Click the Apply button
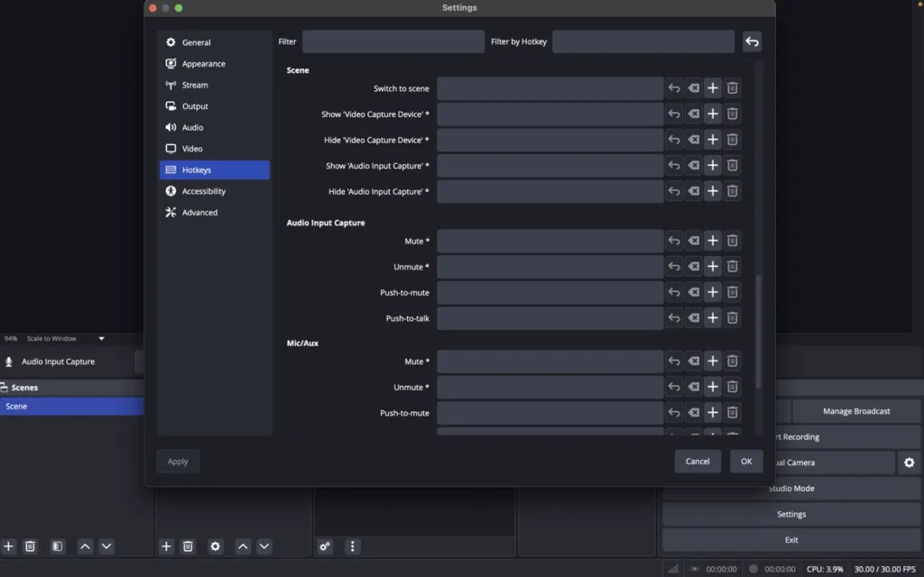The height and width of the screenshot is (577, 924). tap(178, 462)
